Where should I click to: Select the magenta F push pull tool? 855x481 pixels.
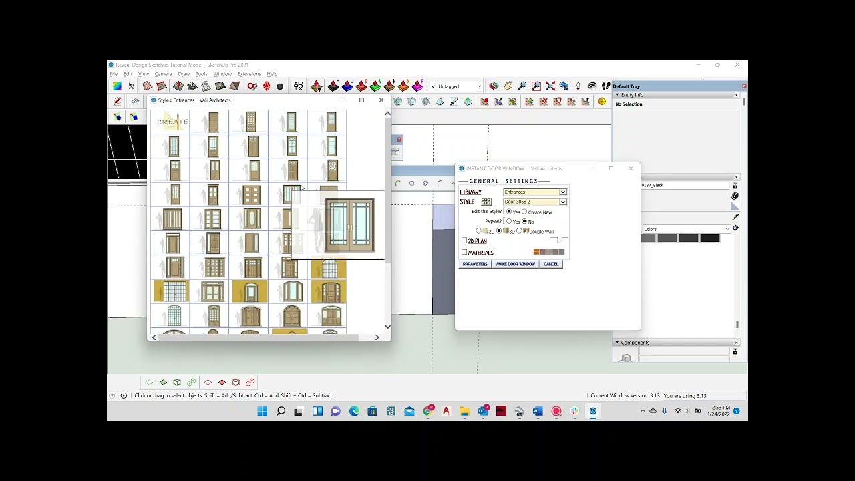417,86
